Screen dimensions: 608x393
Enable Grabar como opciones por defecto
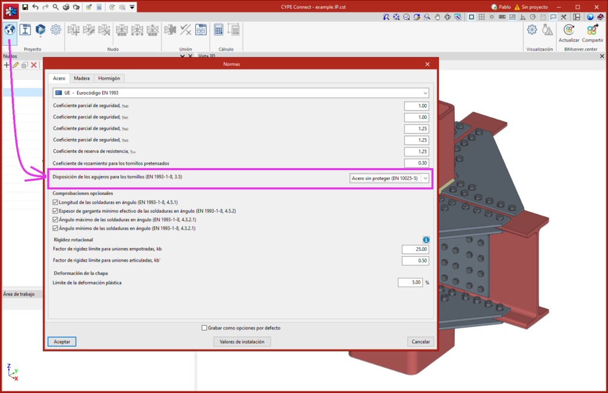pos(204,328)
